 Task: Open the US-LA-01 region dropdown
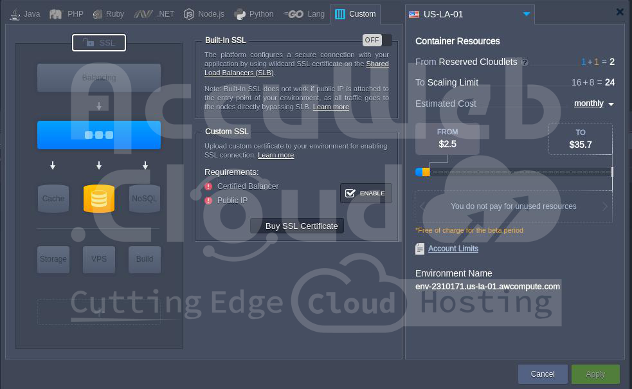point(527,14)
